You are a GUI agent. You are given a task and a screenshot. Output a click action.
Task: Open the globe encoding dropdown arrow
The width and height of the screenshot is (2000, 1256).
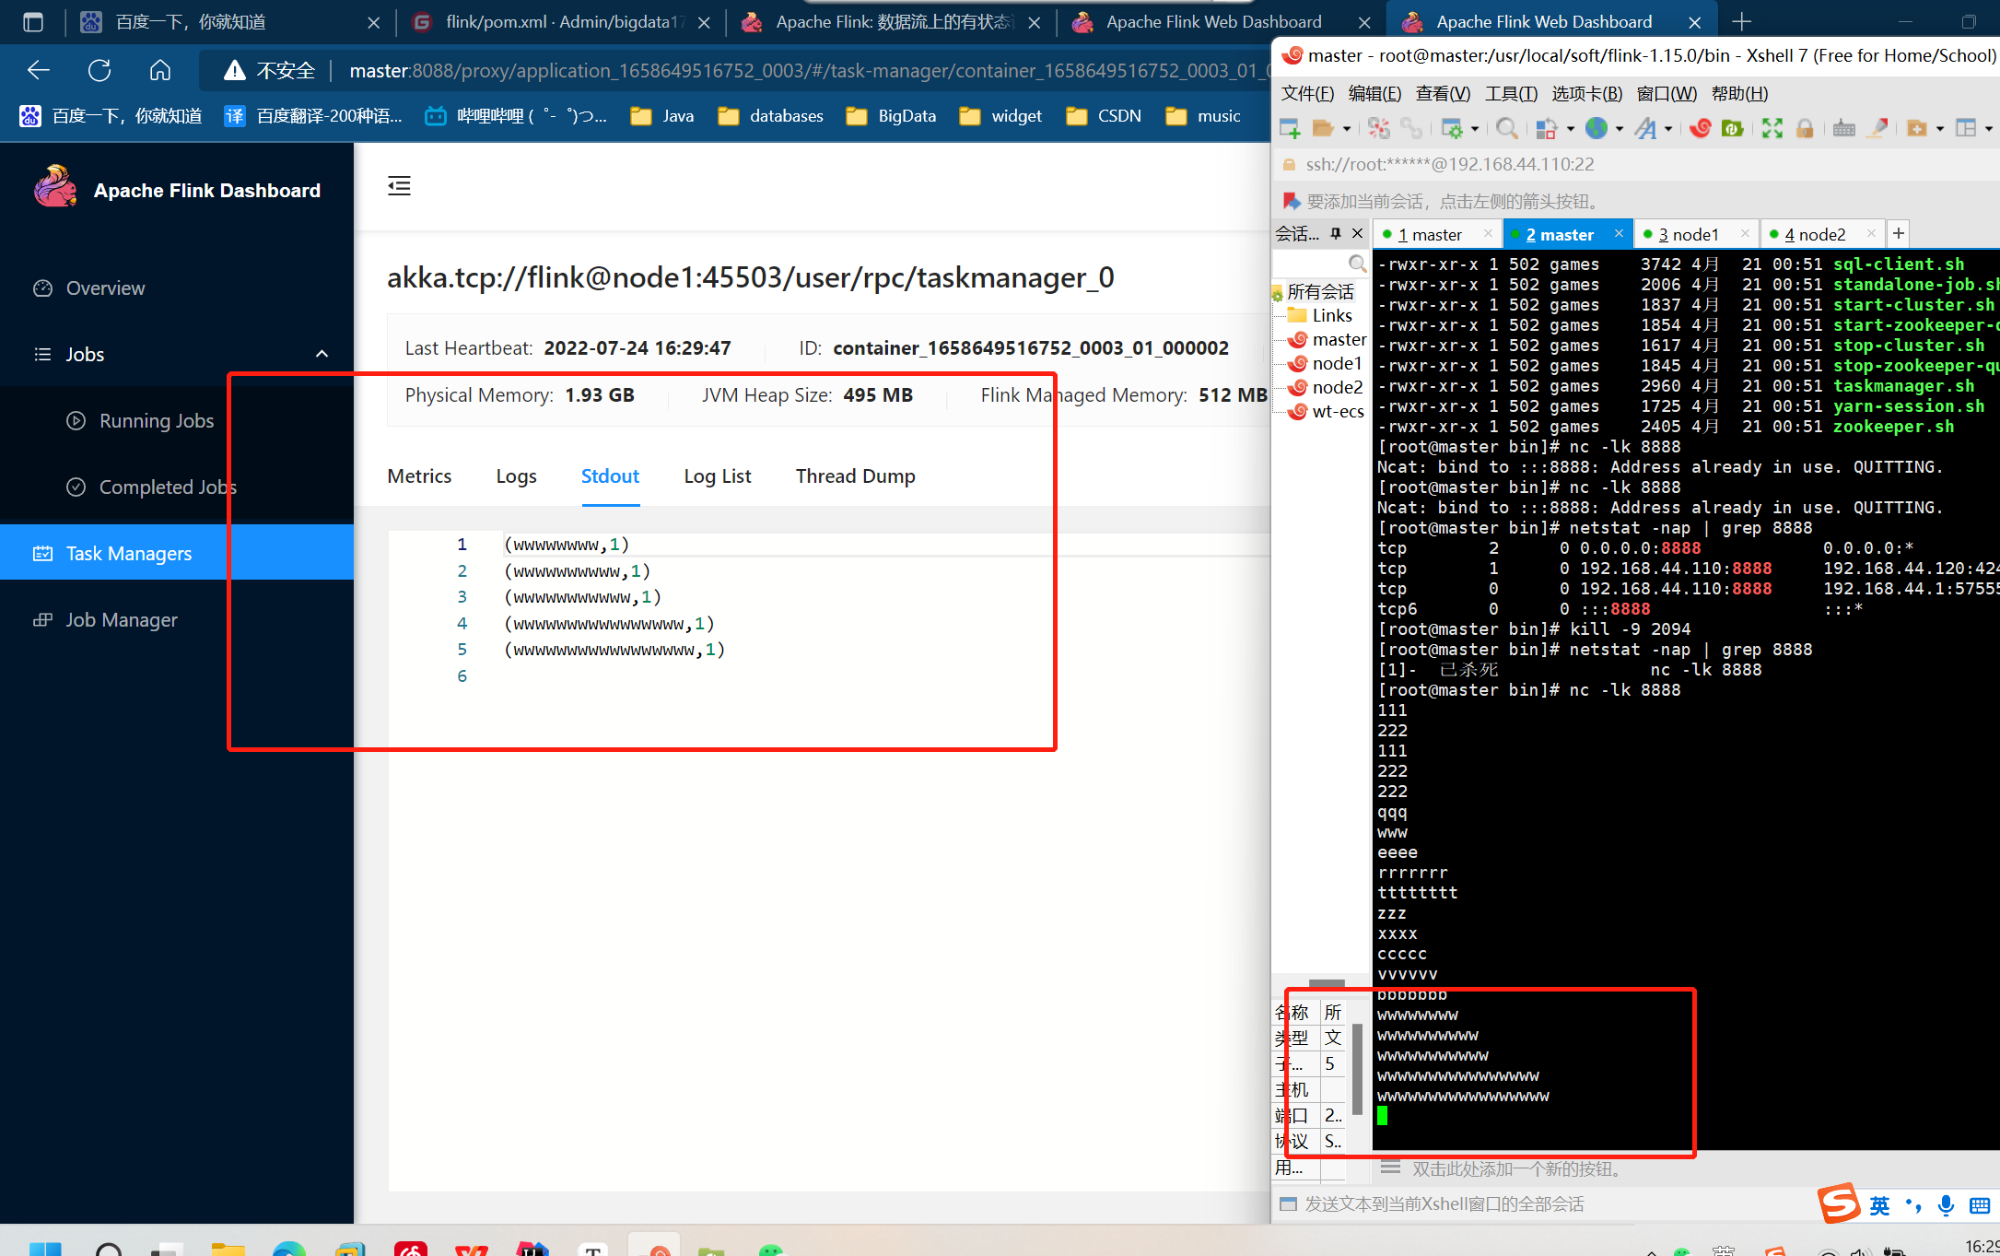click(1620, 129)
